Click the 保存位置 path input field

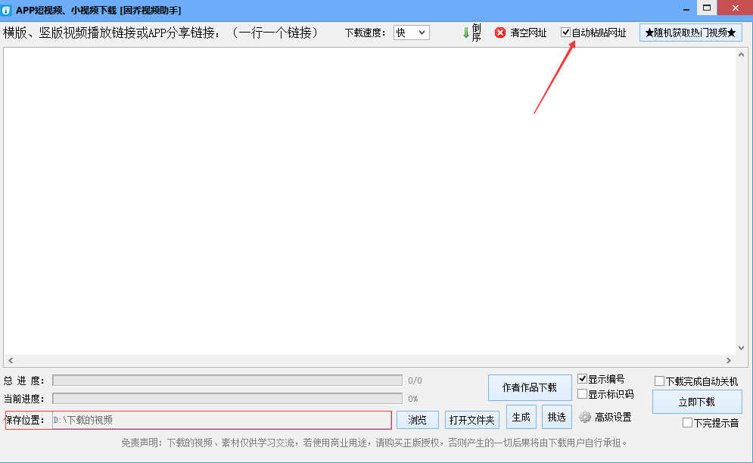click(222, 420)
